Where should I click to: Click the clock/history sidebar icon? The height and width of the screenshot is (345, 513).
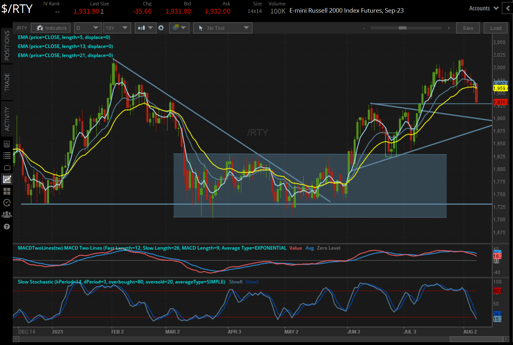coord(7,203)
